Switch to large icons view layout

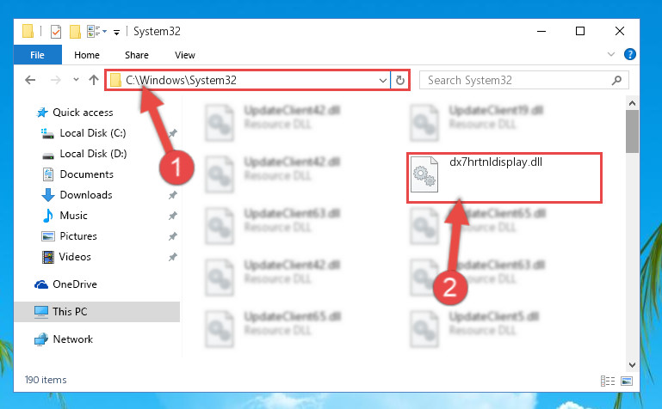pos(627,382)
